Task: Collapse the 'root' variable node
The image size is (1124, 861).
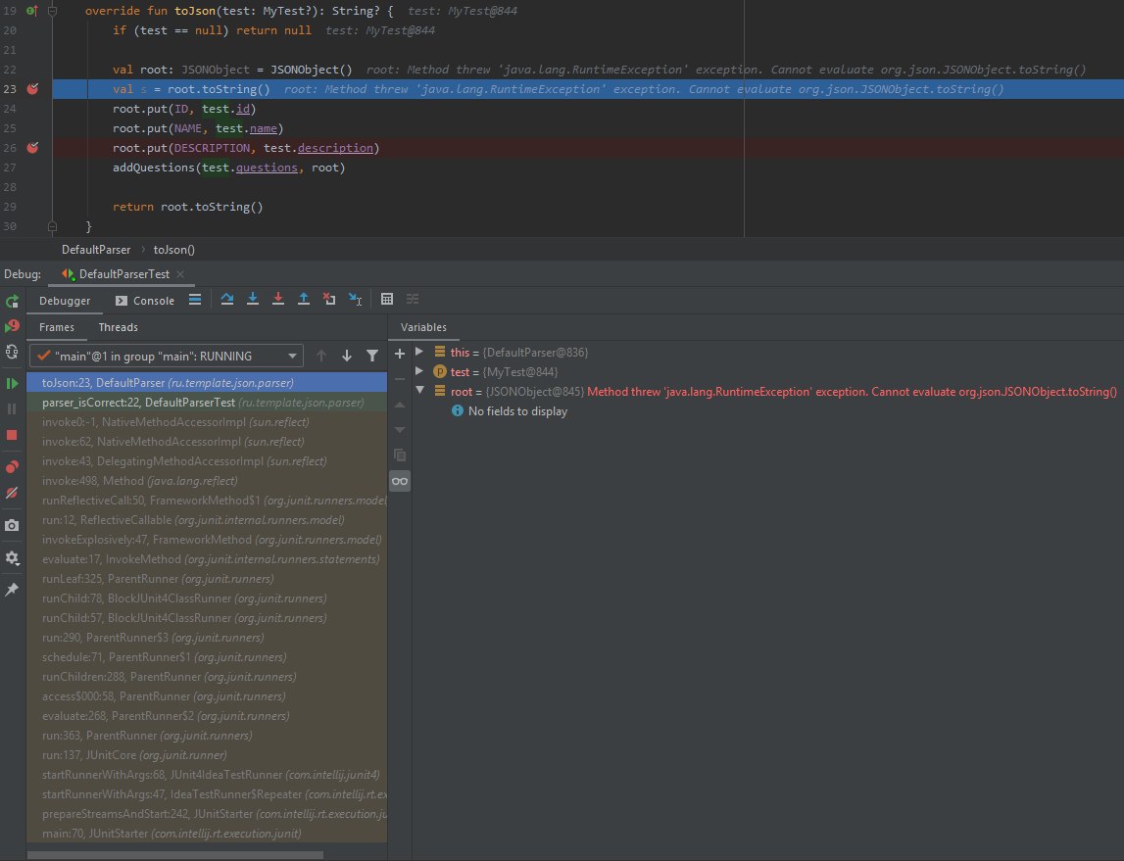Action: click(420, 391)
